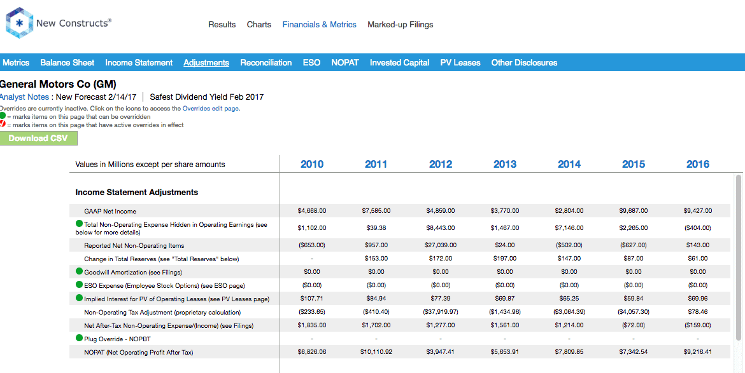Image resolution: width=745 pixels, height=373 pixels.
Task: Click the green override dot for Implied Interest
Action: coord(80,298)
